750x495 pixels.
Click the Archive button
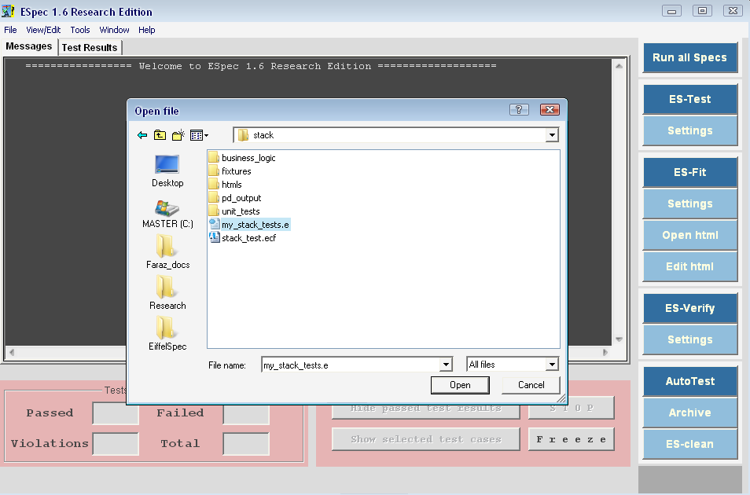689,412
